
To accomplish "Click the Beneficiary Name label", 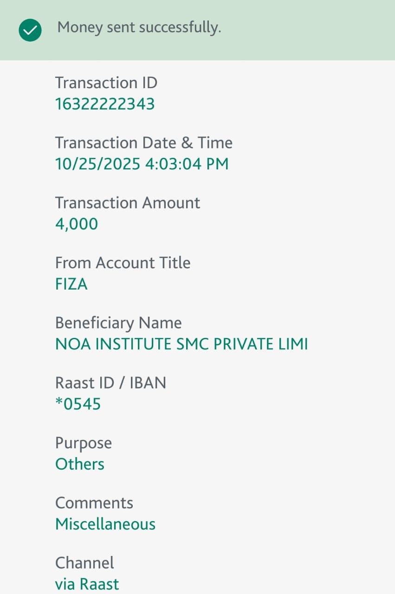I will click(x=118, y=323).
